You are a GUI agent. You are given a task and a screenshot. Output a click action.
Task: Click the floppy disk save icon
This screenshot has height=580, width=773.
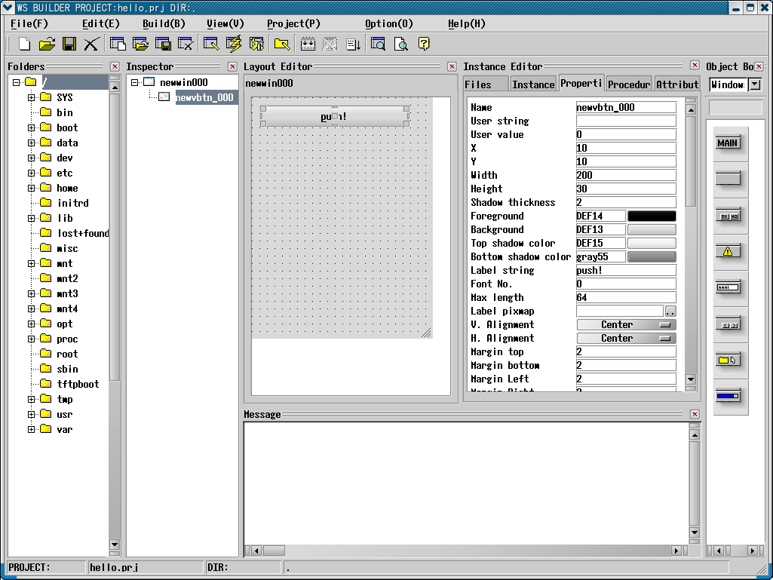69,44
